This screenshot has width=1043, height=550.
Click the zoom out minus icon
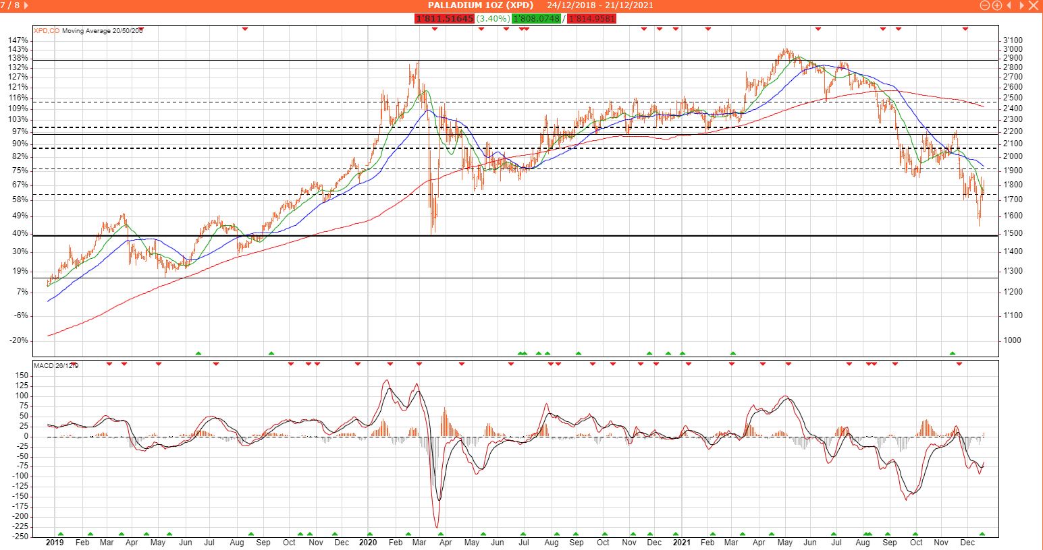tap(985, 5)
